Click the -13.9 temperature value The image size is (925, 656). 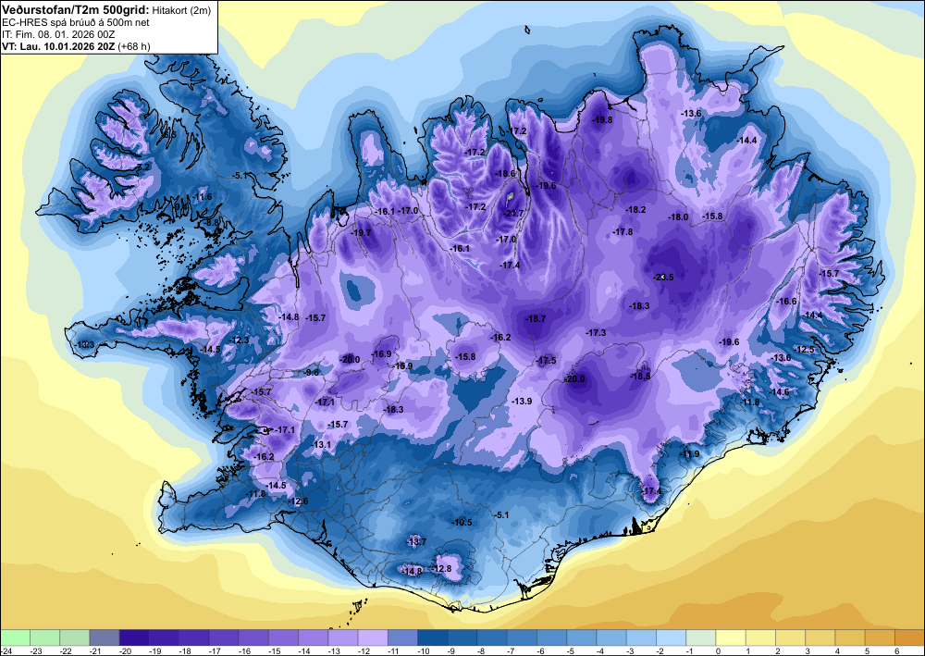[x=522, y=401]
